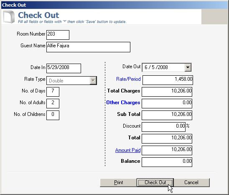Select the Other Charges value field
This screenshot has height=195, width=229.
167,103
